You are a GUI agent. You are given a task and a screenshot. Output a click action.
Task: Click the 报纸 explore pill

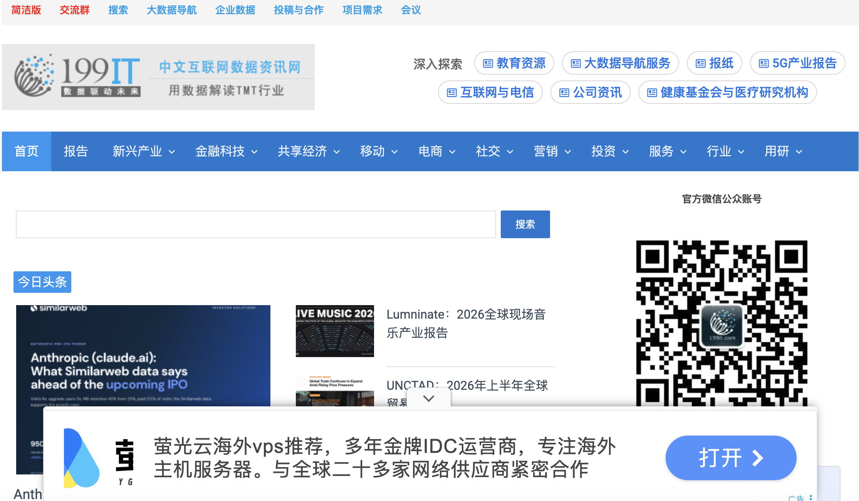[x=715, y=63]
